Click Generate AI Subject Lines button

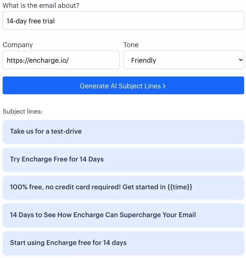click(x=123, y=85)
